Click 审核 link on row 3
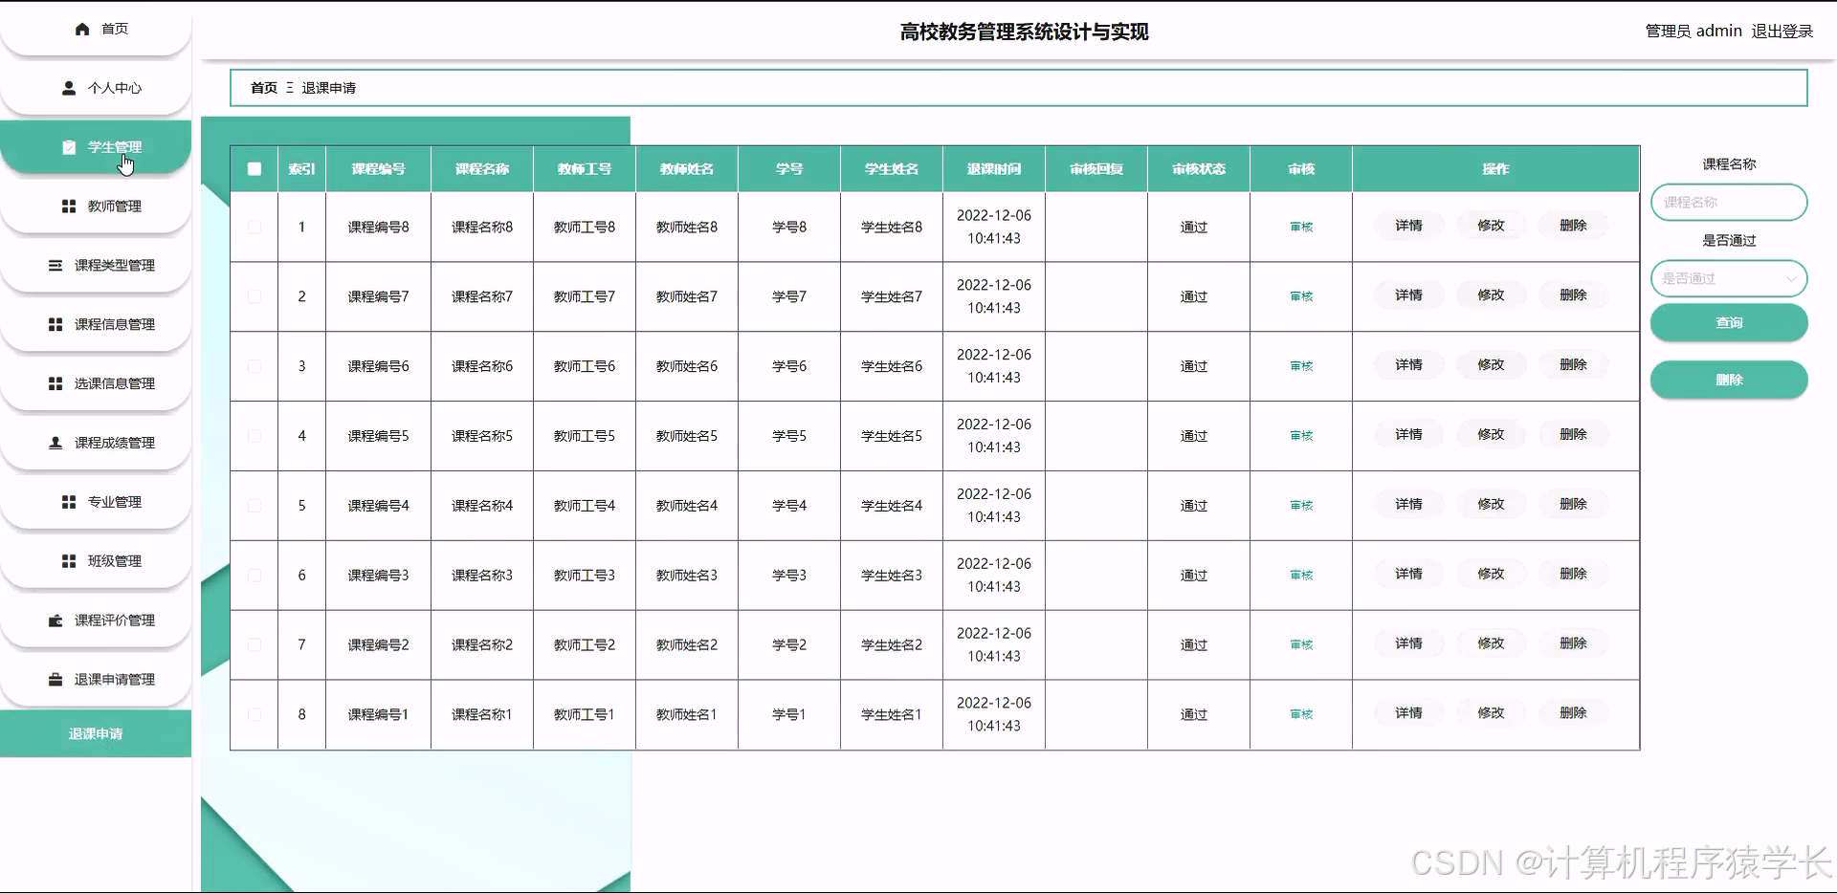 click(1299, 366)
